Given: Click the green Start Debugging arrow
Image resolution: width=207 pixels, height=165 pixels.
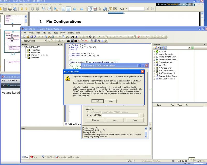Looking at the screenshot, I should pyautogui.click(x=99, y=37).
